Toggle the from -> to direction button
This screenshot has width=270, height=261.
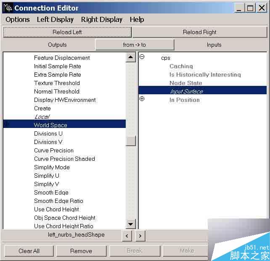[x=135, y=45]
